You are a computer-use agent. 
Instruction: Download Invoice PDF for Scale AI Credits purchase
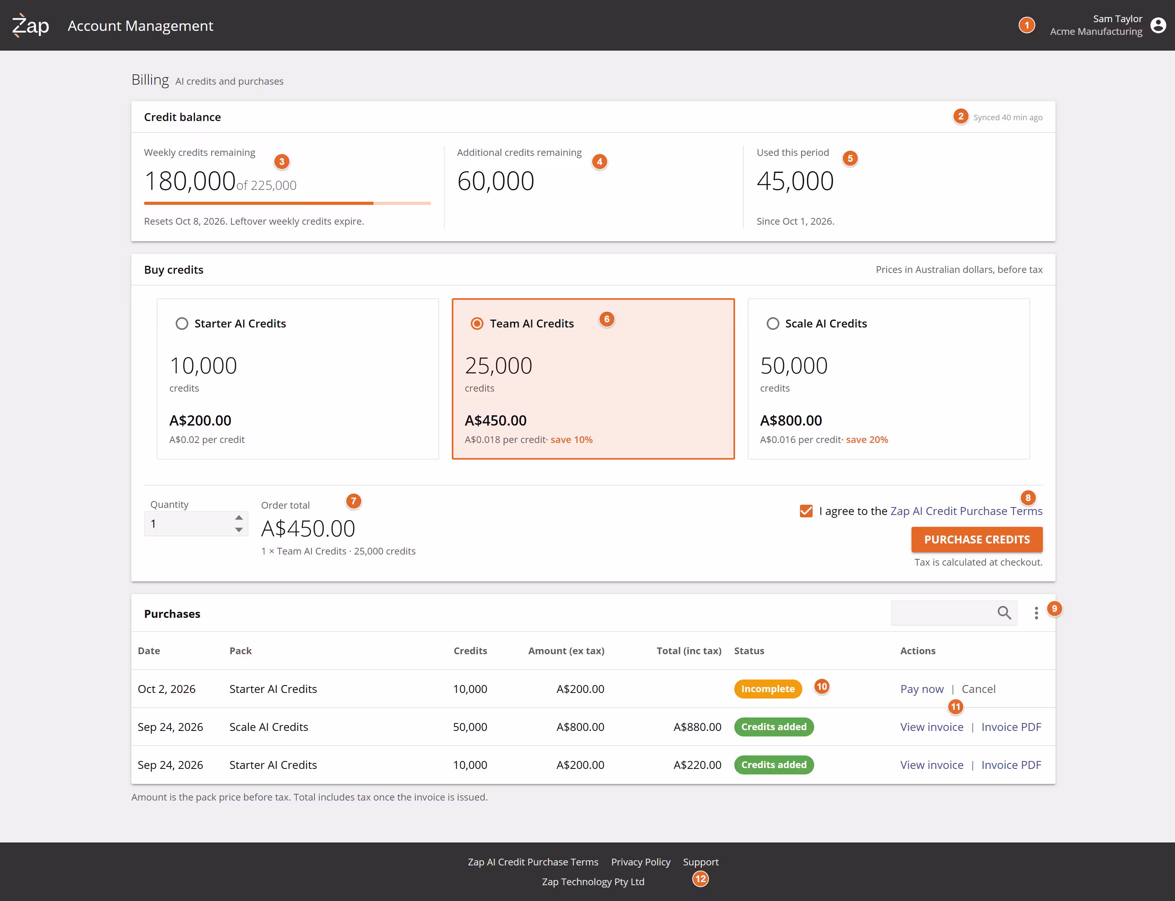(x=1011, y=727)
